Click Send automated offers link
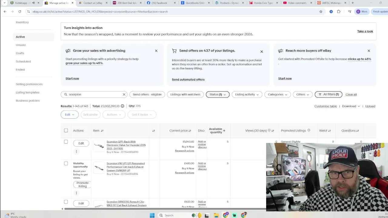This screenshot has height=218, width=388. 188,80
